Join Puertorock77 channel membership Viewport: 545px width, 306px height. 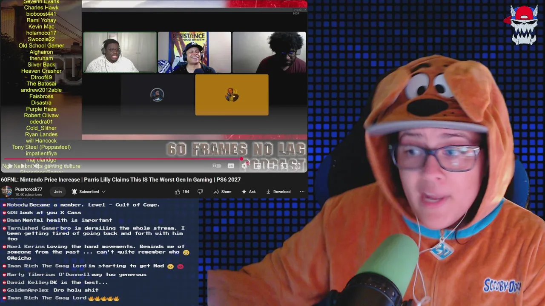58,192
